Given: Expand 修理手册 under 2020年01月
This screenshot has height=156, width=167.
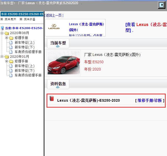Looking at the screenshot, I should (7, 61).
